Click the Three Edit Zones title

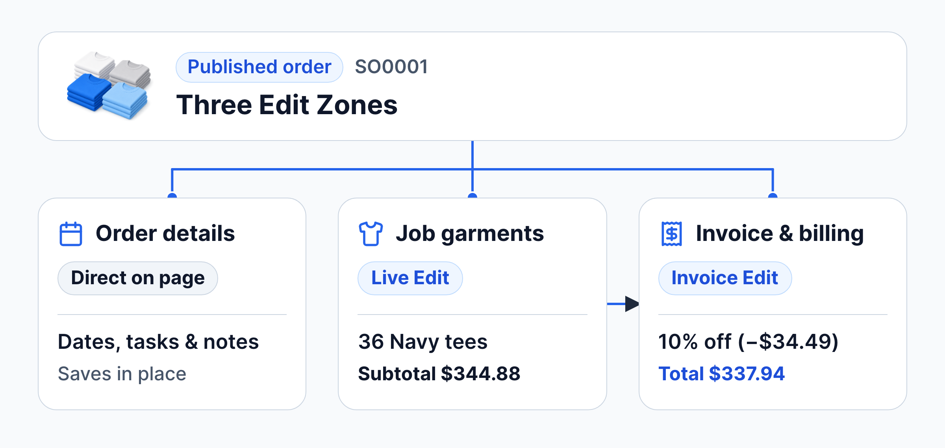point(287,105)
